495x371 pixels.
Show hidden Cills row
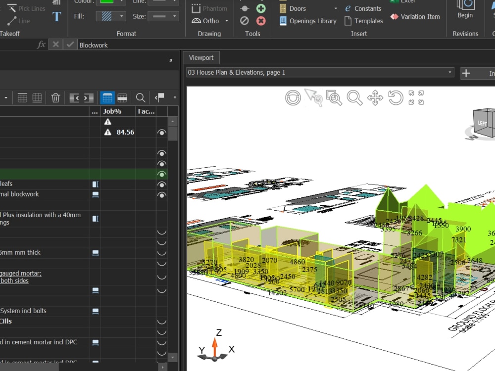[162, 322]
